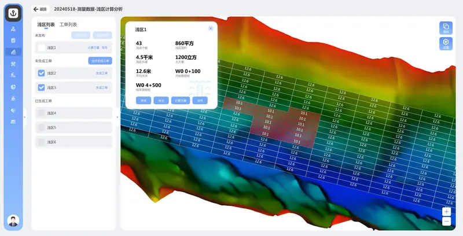Click the 未发布 section heading
463x236 pixels.
40,35
